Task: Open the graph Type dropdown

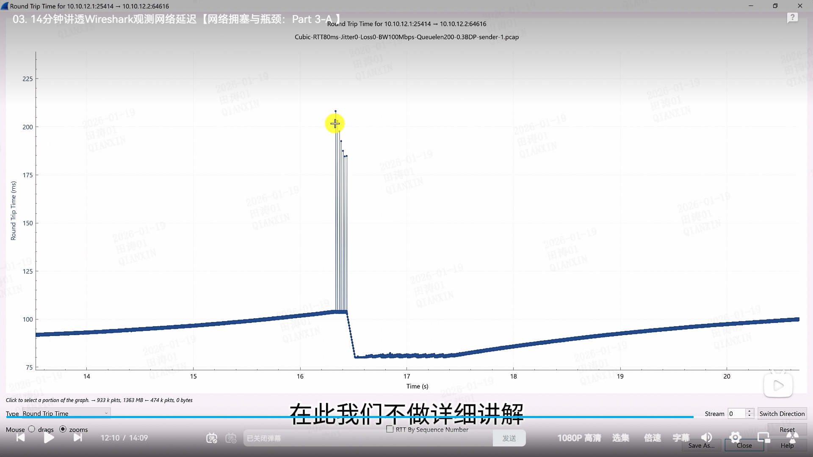Action: (66, 413)
